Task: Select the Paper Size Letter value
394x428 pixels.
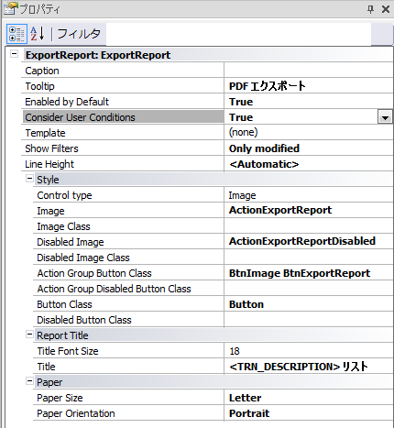Action: (309, 398)
